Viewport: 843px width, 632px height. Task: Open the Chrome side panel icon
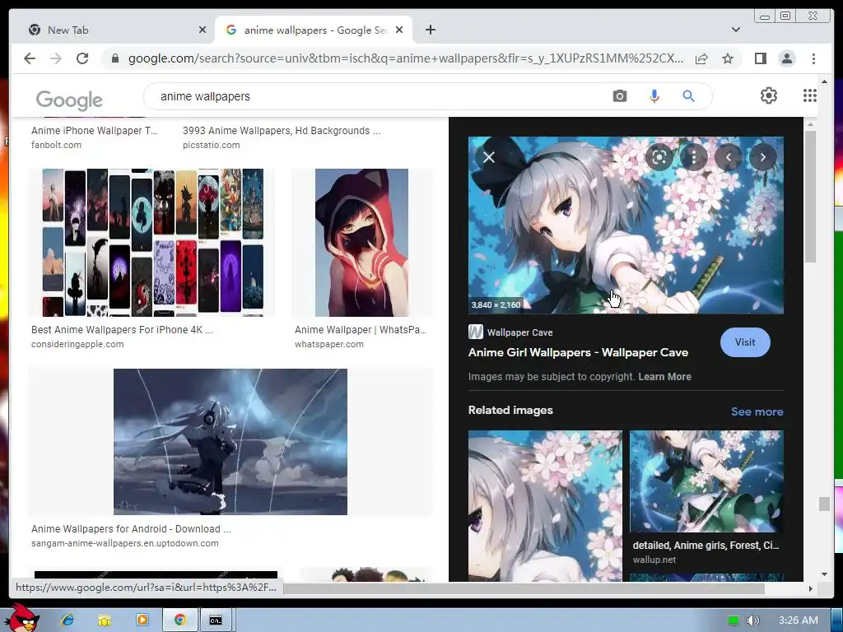[760, 58]
